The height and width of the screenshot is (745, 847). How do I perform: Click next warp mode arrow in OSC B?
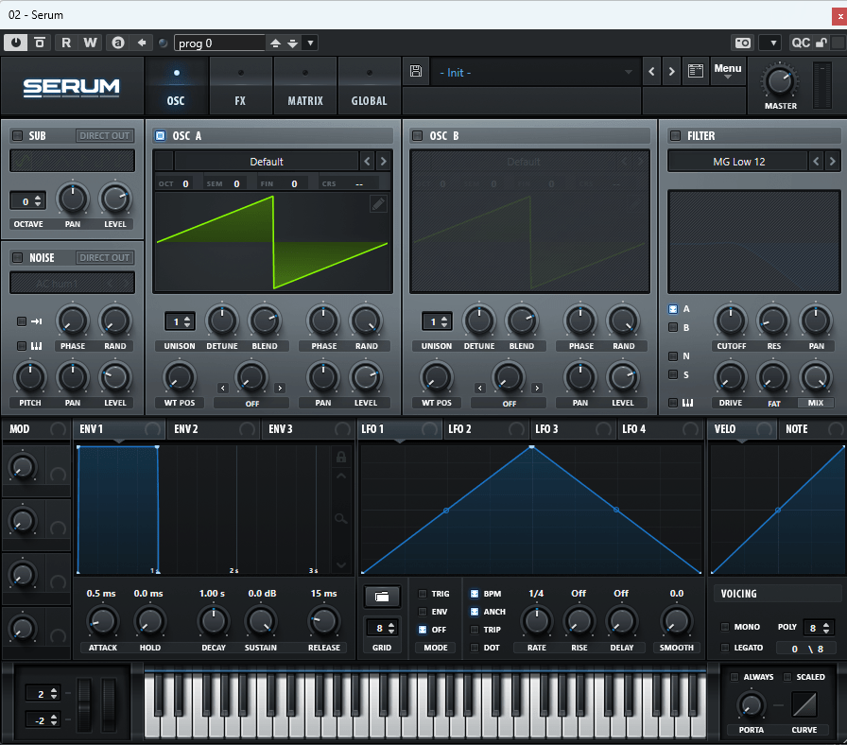[x=537, y=388]
